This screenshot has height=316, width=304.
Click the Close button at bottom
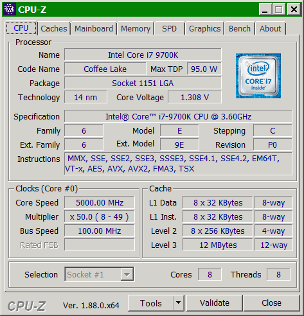(x=271, y=303)
